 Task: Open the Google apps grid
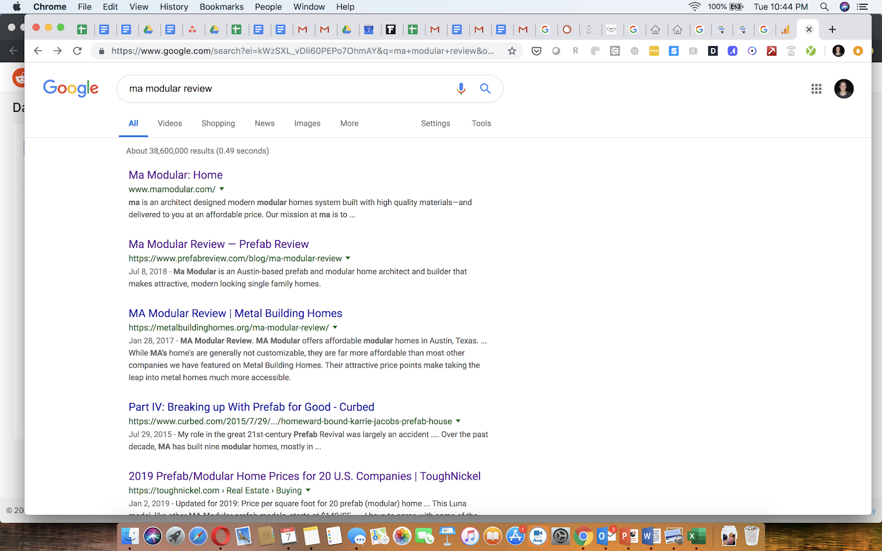[816, 89]
